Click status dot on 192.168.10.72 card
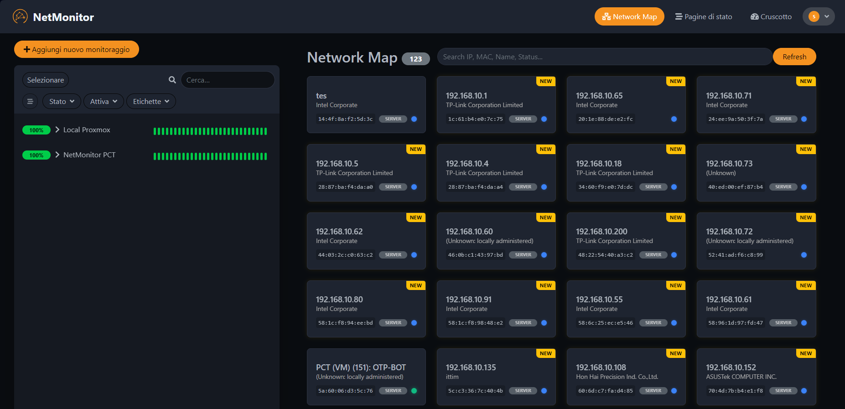 click(x=804, y=255)
